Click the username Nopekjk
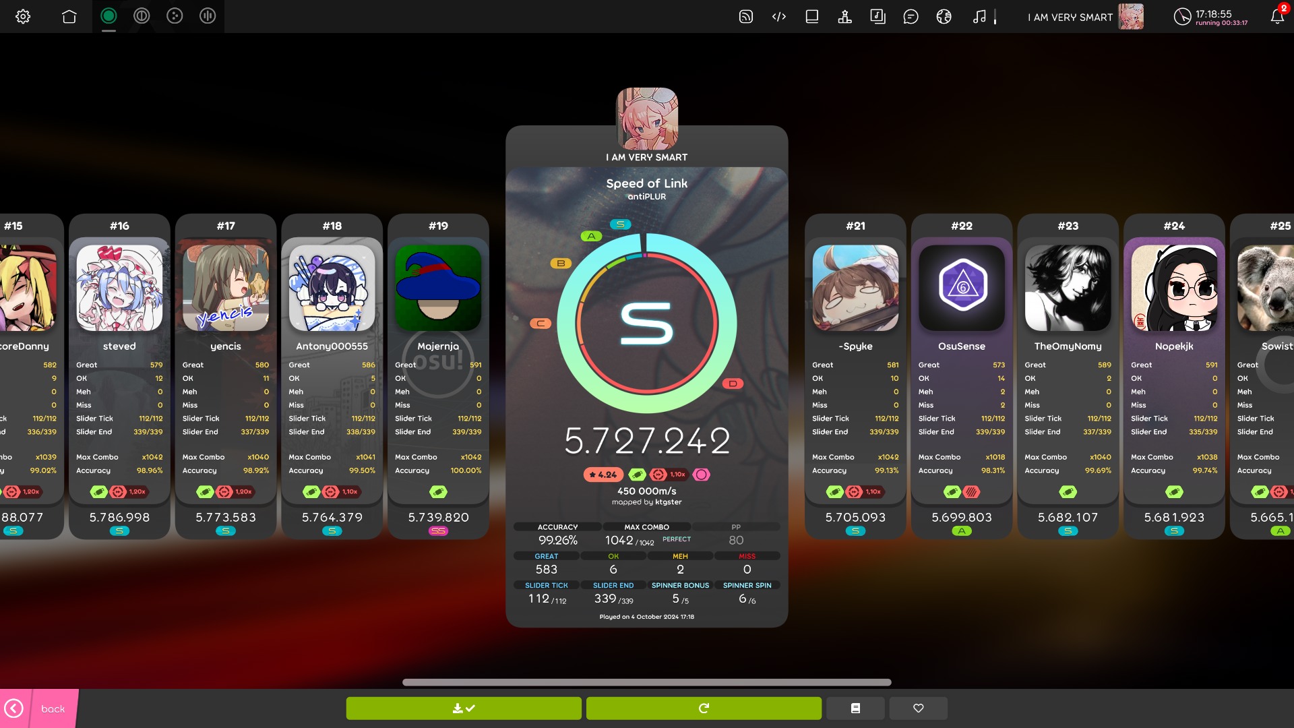The width and height of the screenshot is (1294, 728). (1175, 346)
